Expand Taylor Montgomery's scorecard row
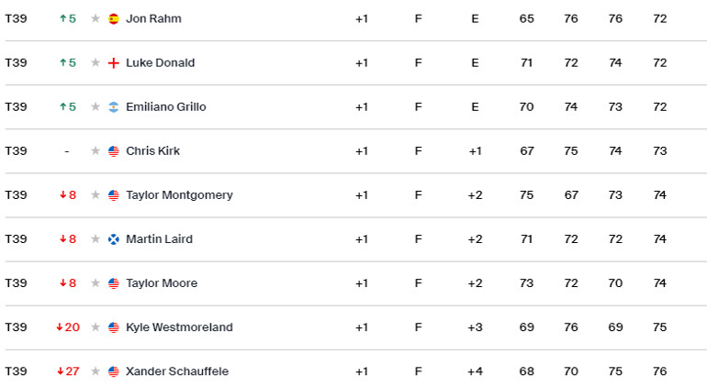 [x=355, y=195]
